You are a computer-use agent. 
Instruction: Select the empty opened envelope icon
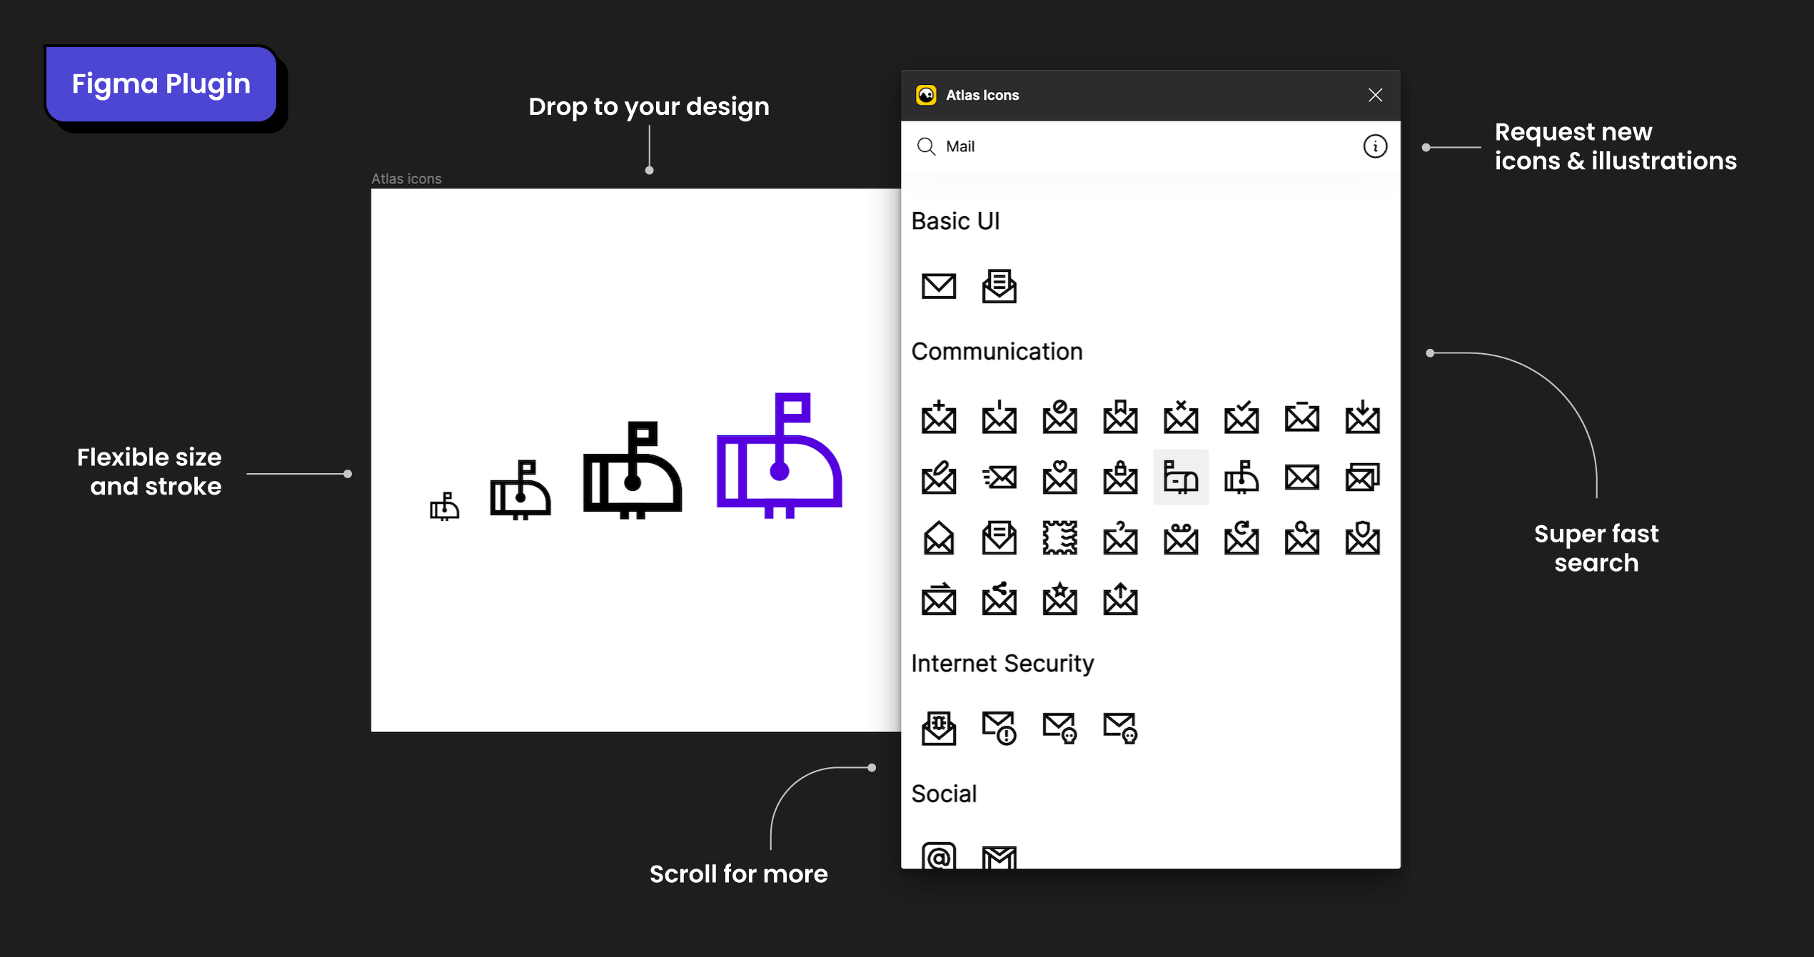938,538
